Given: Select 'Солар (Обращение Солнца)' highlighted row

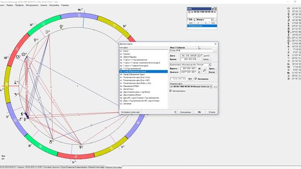Looking at the screenshot, I should pos(143,71).
